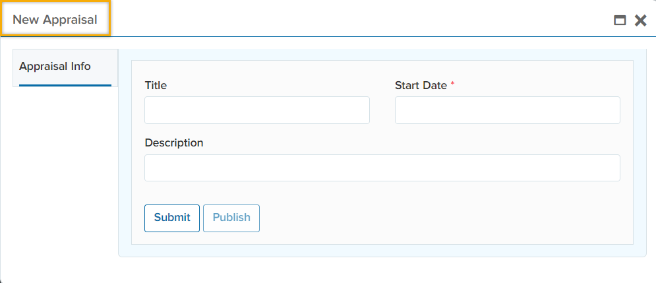This screenshot has height=283, width=656.
Task: Select the Appraisal Info tab
Action: [55, 67]
